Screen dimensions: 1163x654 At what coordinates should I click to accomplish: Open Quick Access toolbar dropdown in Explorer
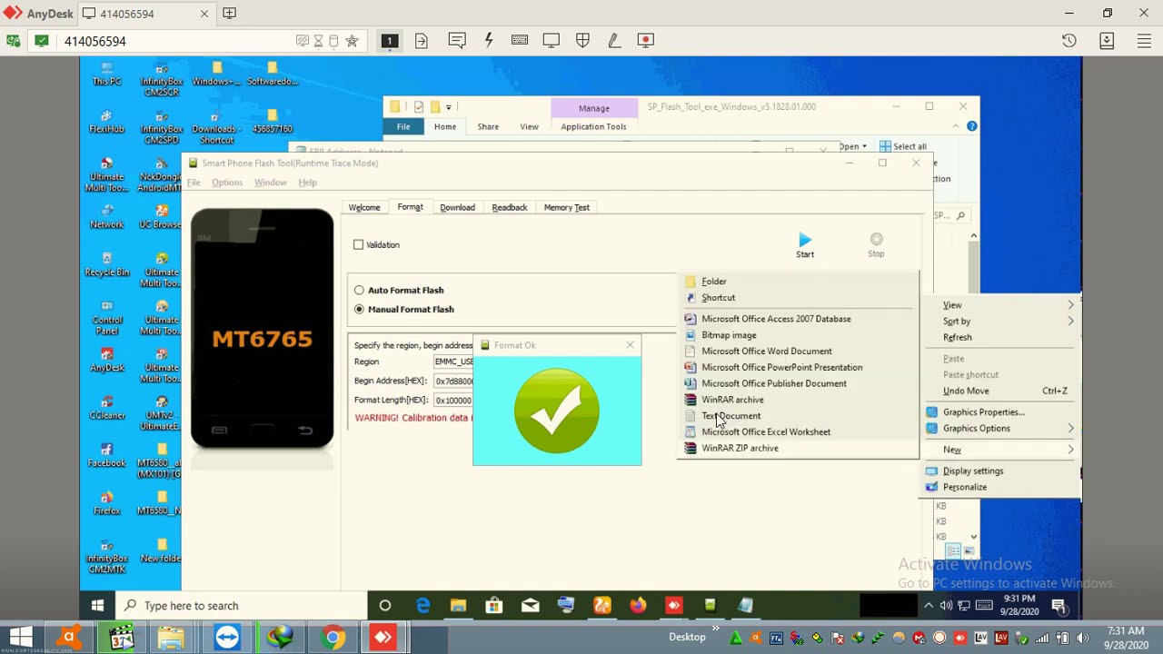(x=449, y=107)
